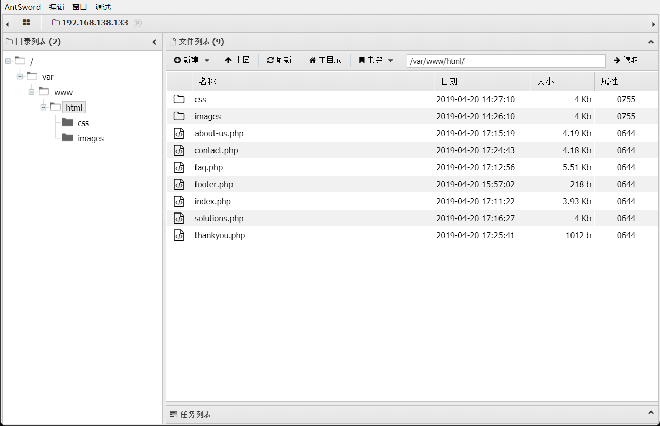This screenshot has width=660, height=426.
Task: Jump to home directory (主目录)
Action: pos(325,60)
